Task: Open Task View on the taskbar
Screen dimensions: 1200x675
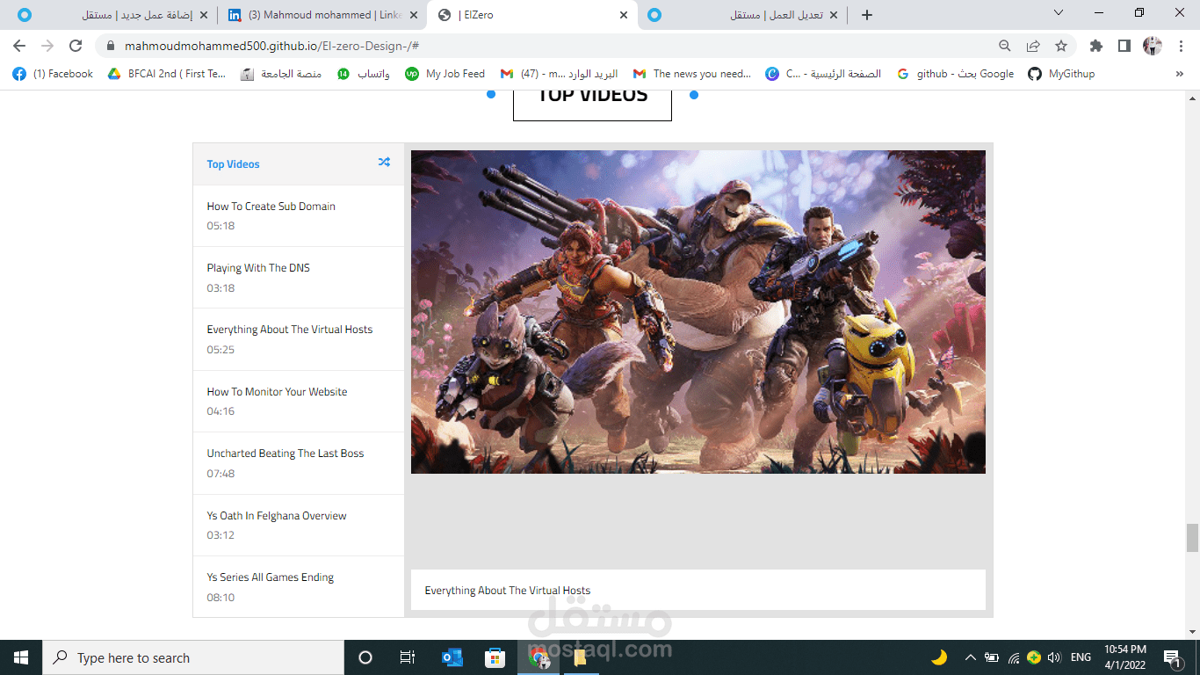Action: pos(408,657)
